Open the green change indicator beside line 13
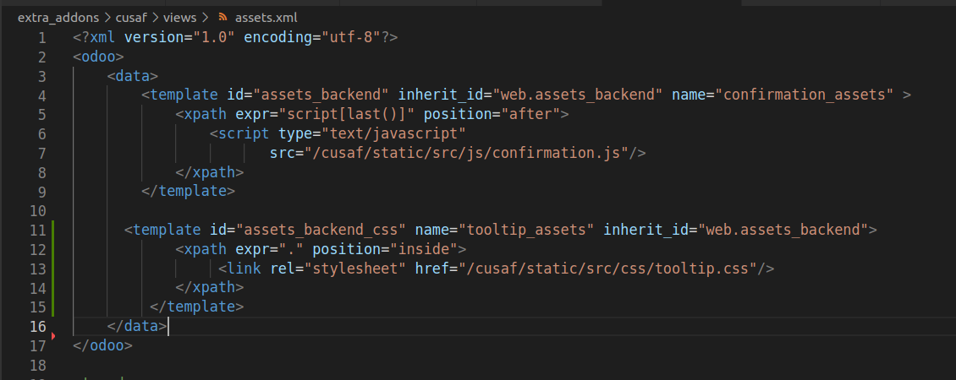956x380 pixels. [x=53, y=269]
